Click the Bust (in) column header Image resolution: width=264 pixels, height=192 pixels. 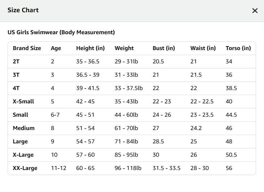164,48
